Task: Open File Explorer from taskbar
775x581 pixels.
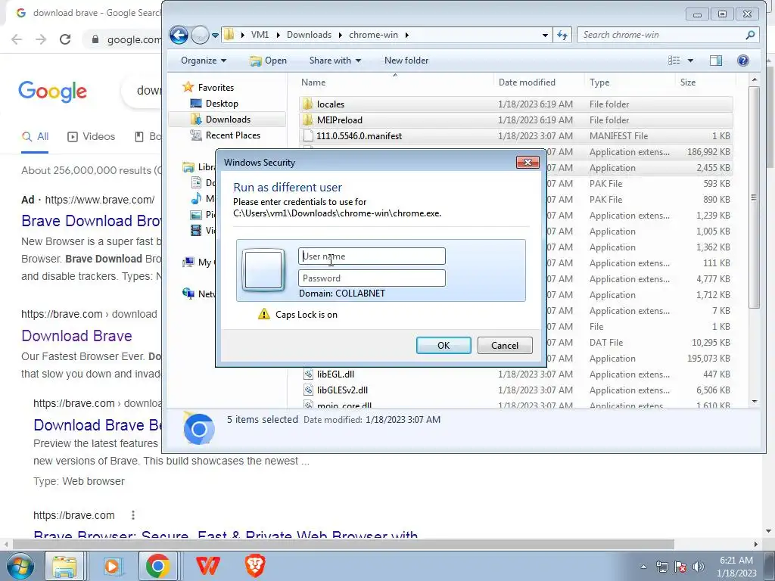Action: click(x=65, y=566)
